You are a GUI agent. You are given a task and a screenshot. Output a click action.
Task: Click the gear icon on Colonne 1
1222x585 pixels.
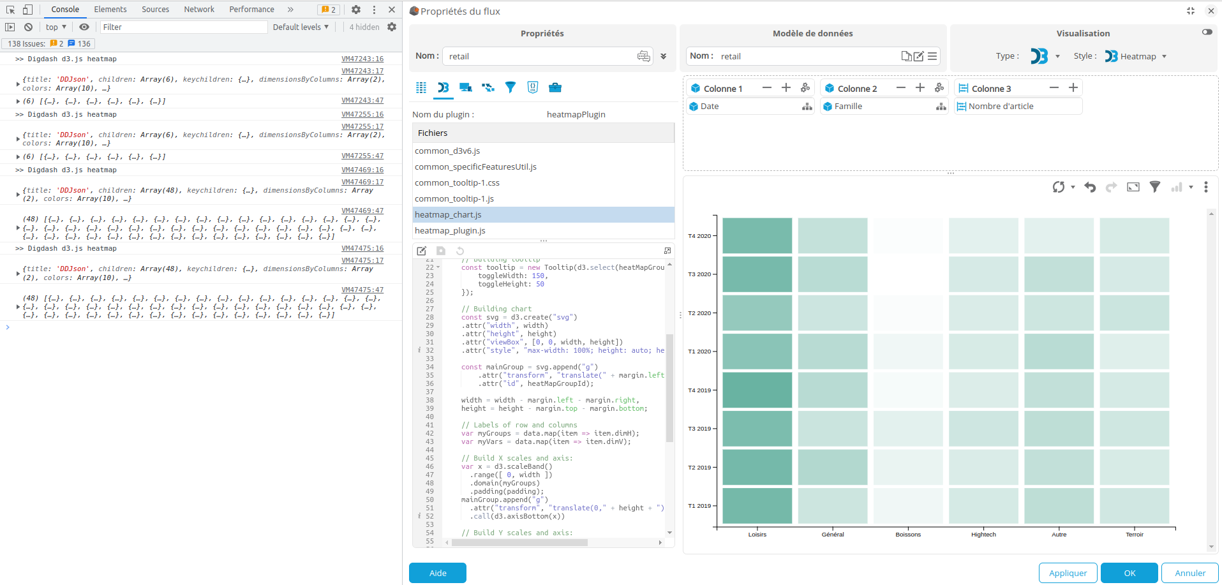tap(805, 88)
